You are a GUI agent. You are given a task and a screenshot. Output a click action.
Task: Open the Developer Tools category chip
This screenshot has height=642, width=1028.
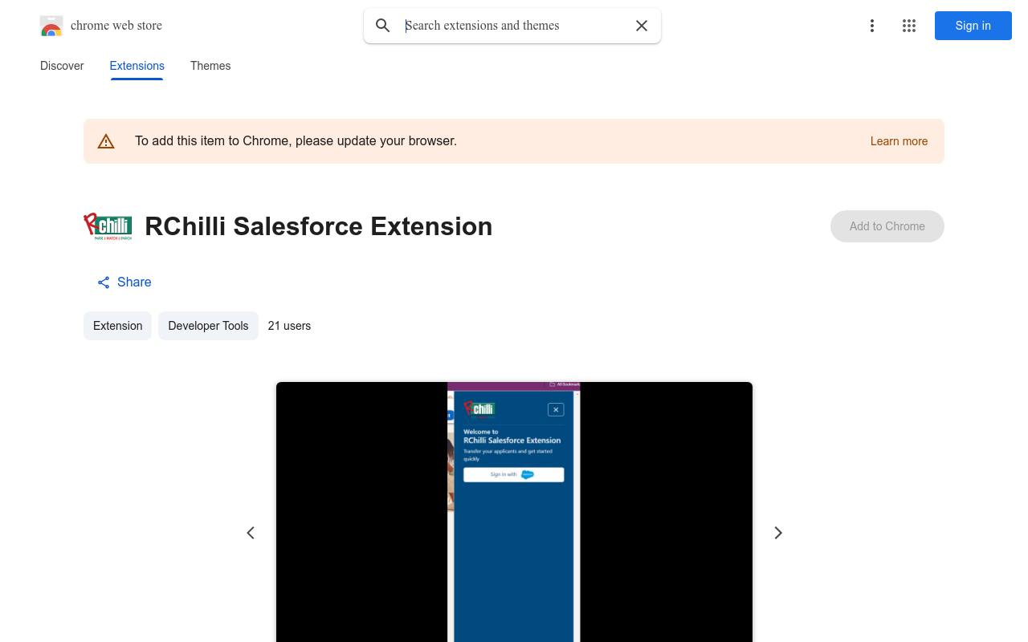(x=208, y=326)
